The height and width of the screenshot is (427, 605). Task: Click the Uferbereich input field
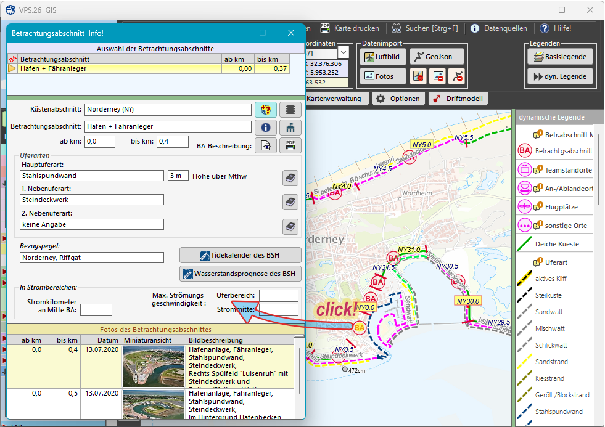pyautogui.click(x=278, y=296)
